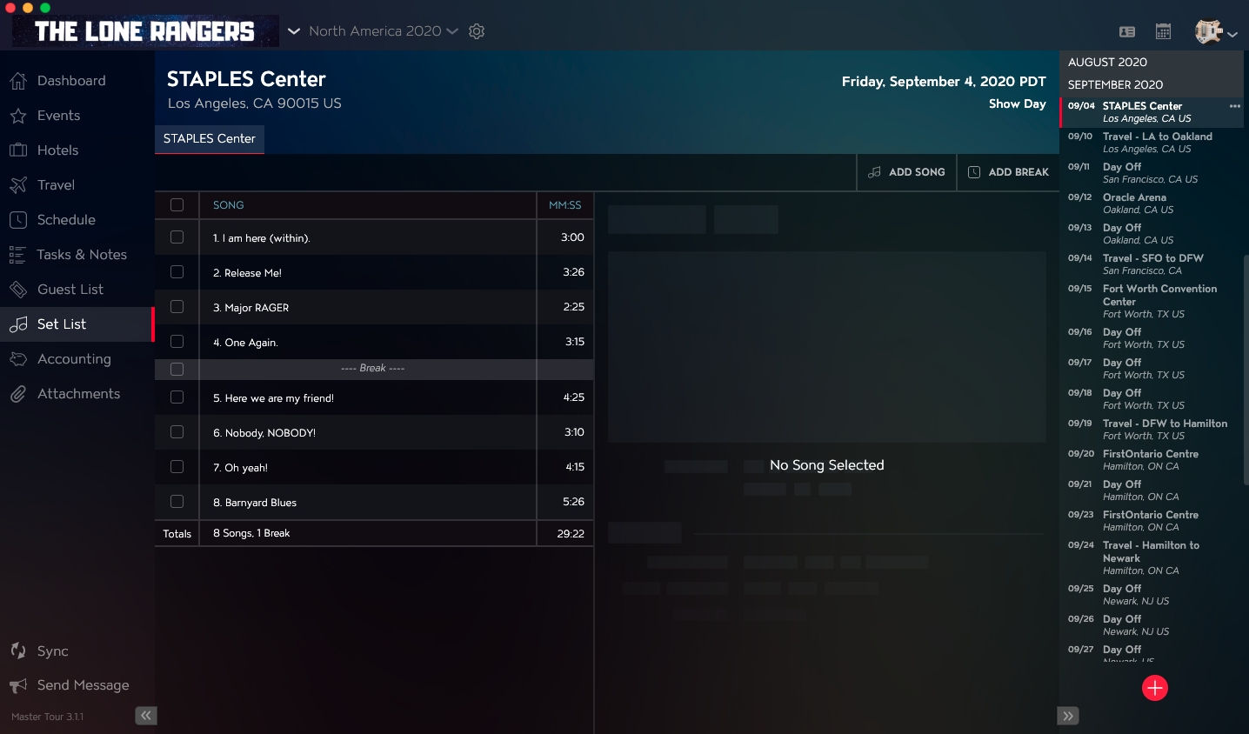The height and width of the screenshot is (734, 1249).
Task: Check the box for Release Me!
Action: click(177, 272)
